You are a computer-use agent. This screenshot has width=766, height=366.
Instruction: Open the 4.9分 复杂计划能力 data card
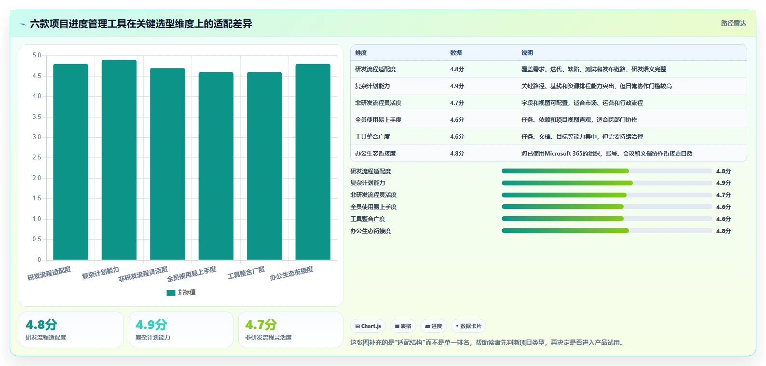tap(181, 329)
